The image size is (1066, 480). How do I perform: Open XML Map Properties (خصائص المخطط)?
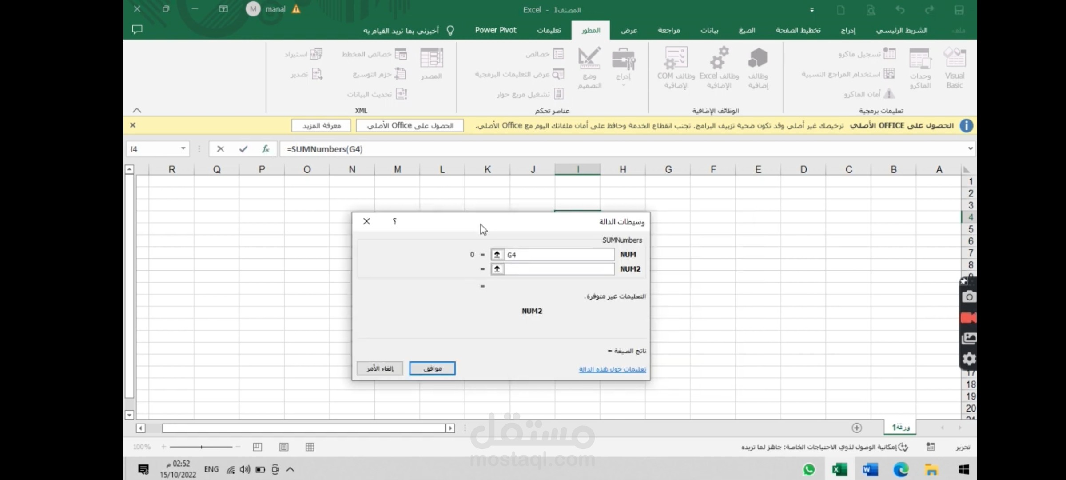[374, 54]
